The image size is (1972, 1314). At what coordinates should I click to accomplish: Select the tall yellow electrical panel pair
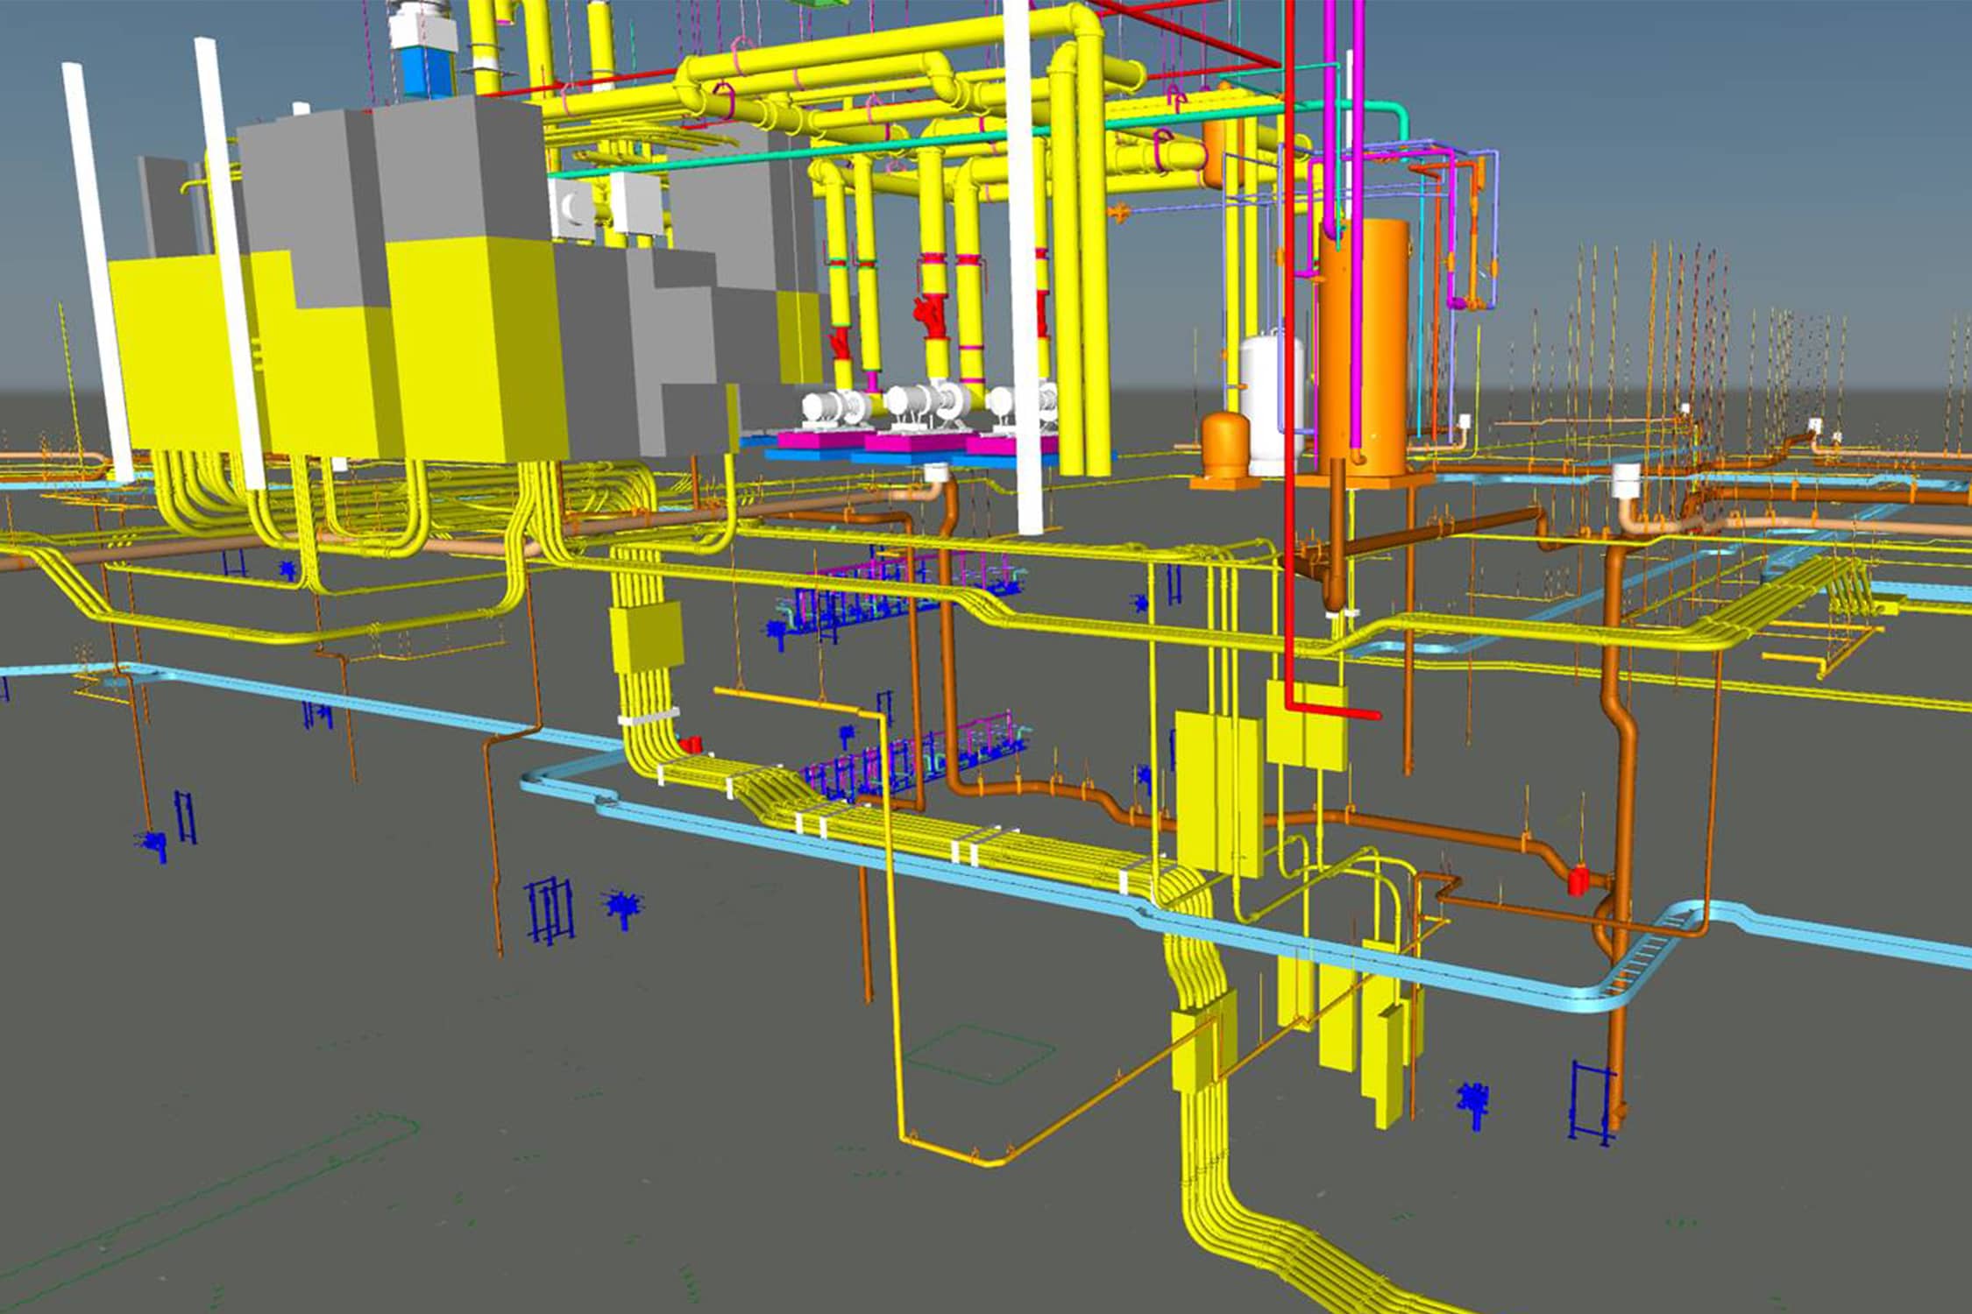click(x=1218, y=793)
